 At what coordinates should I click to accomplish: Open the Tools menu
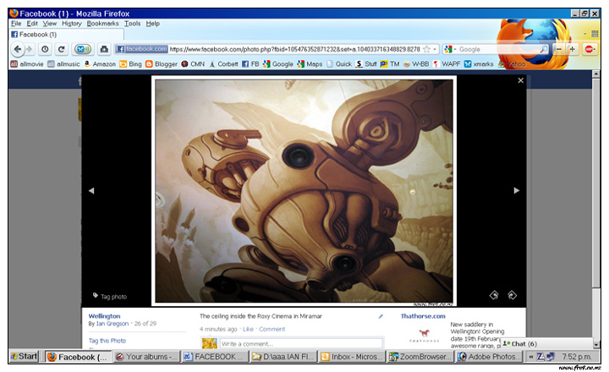pyautogui.click(x=133, y=24)
